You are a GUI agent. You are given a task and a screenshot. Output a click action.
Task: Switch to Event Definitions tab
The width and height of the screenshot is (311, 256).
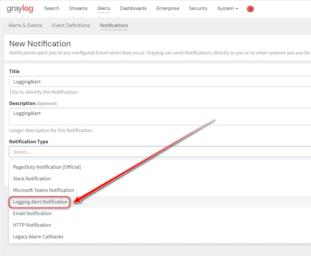[71, 25]
